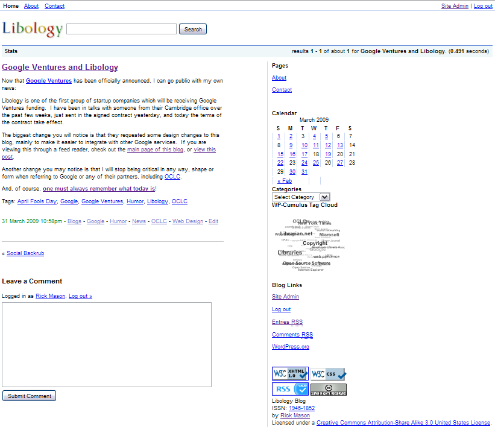Image resolution: width=495 pixels, height=430 pixels.
Task: Select the Humor tag in Tags line
Action: [135, 201]
